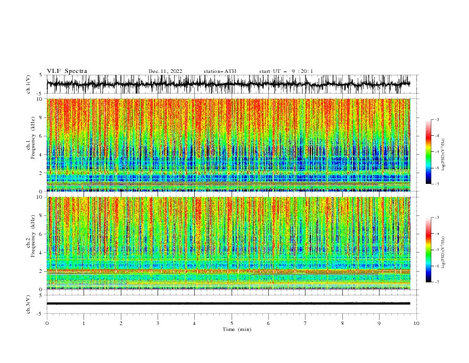Click the "ch.1(V)" axis label
This screenshot has width=469, height=363.
click(28, 84)
